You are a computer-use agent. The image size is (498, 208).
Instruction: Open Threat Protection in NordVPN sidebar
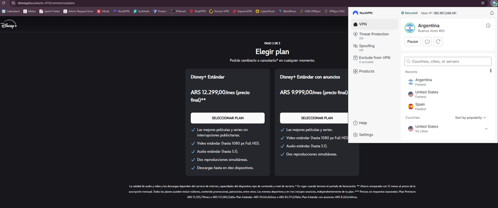pyautogui.click(x=374, y=36)
